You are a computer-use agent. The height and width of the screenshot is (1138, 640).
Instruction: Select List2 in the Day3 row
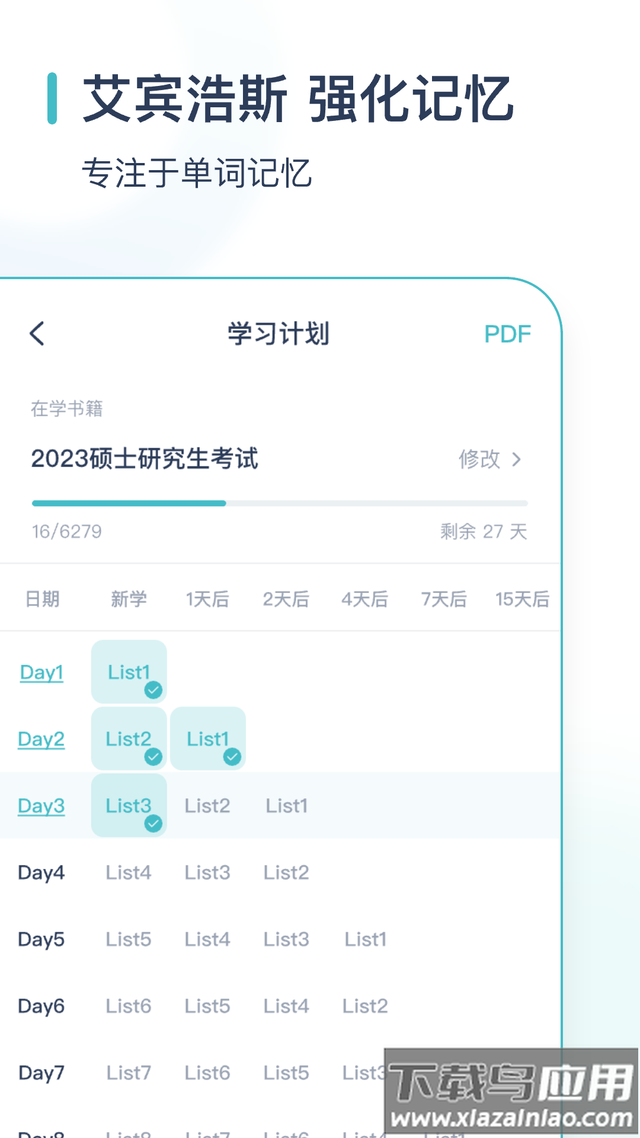[207, 806]
